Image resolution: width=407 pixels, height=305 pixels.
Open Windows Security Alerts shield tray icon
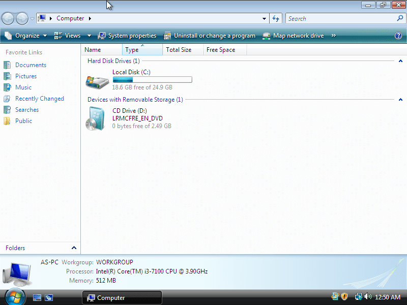pyautogui.click(x=344, y=296)
